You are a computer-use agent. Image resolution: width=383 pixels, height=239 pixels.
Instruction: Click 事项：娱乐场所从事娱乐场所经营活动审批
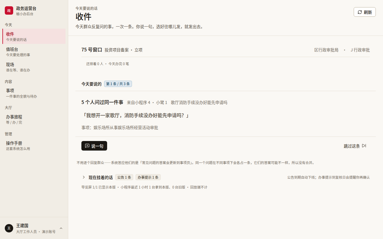(120, 128)
